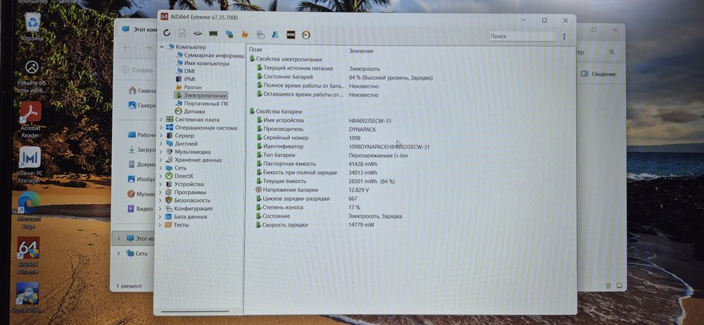Select Программы in the tree
This screenshot has height=325, width=704.
(185, 192)
